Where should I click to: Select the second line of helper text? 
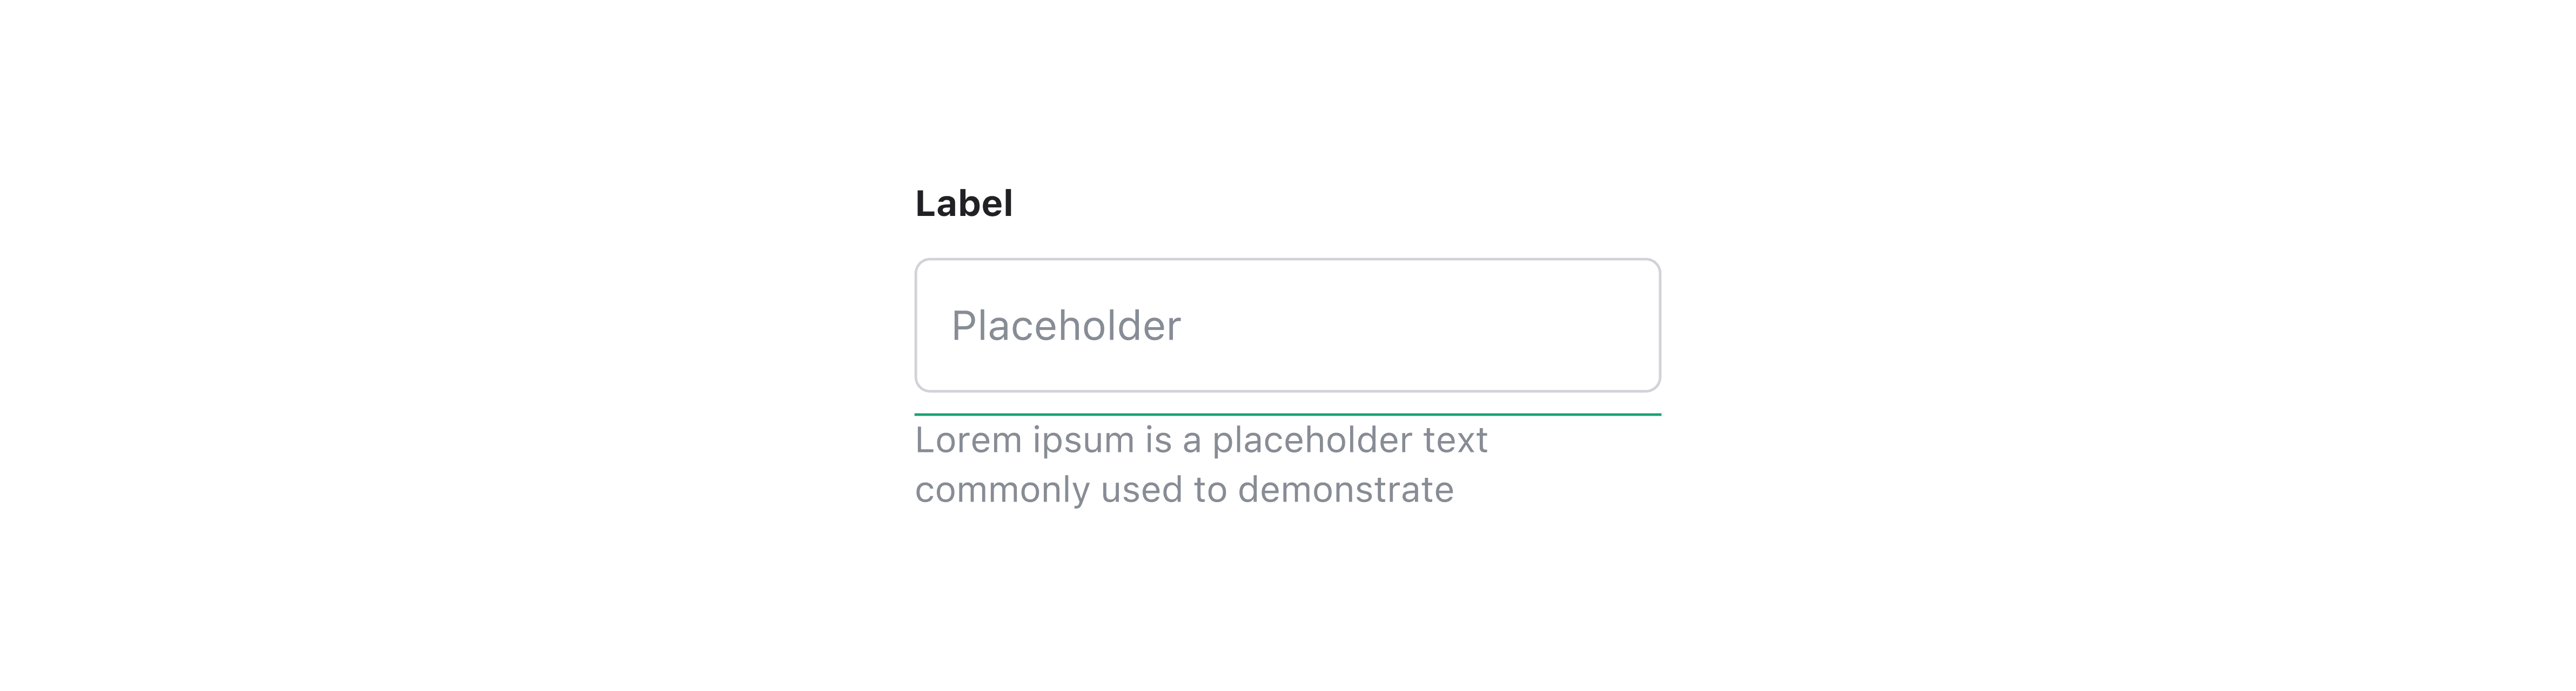(x=1184, y=490)
